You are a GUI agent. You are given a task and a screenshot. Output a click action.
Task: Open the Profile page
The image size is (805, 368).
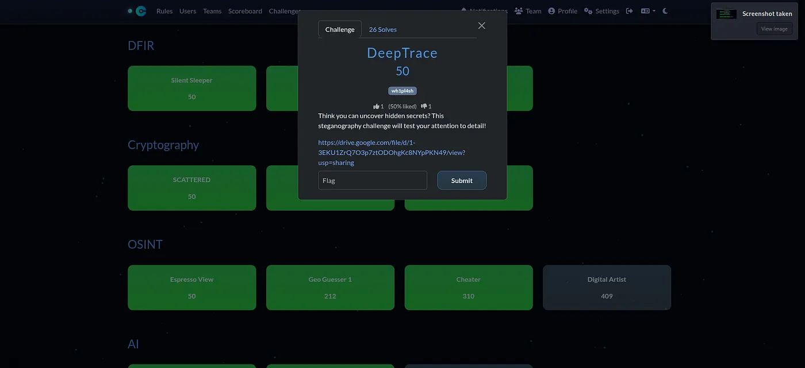coord(562,11)
